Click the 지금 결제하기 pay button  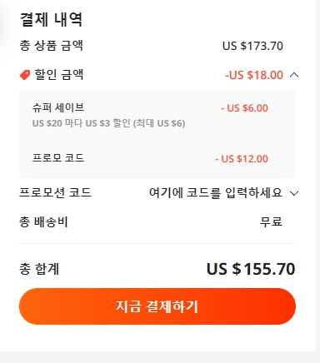[x=157, y=306]
